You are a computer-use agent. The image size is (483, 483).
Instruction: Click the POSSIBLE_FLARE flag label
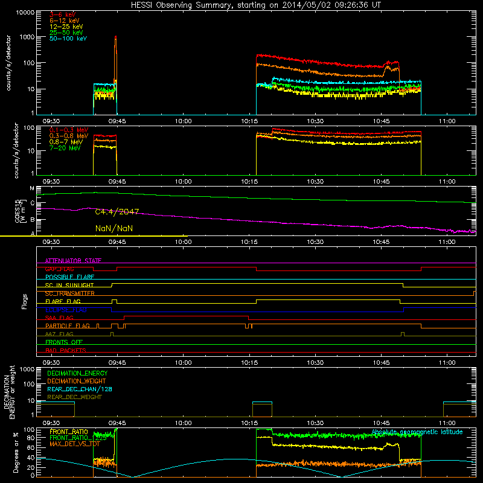pyautogui.click(x=69, y=277)
